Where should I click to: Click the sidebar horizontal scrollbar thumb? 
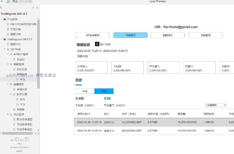pos(18,133)
